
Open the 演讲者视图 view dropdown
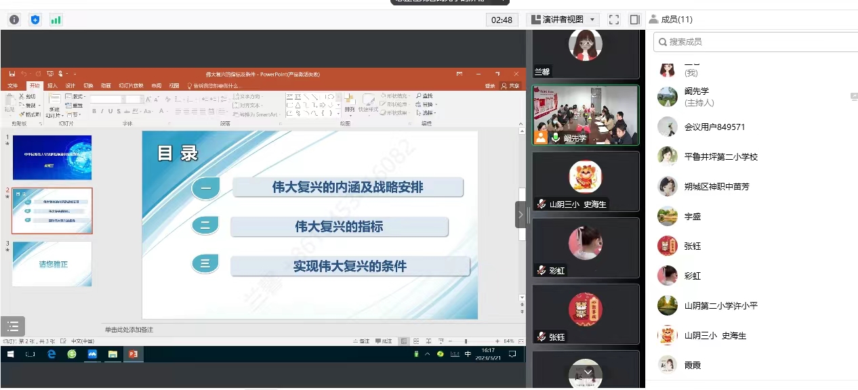pos(563,20)
